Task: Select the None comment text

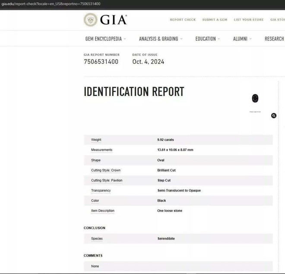Action: pos(95,266)
